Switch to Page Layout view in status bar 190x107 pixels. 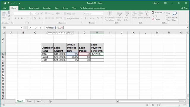[153, 105]
